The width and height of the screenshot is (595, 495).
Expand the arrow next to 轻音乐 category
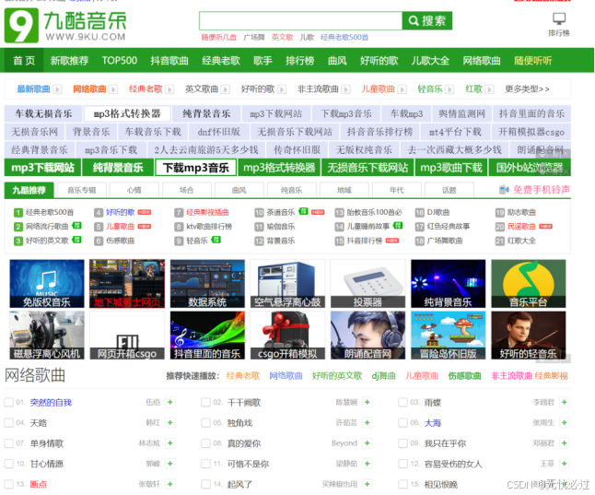pos(449,89)
